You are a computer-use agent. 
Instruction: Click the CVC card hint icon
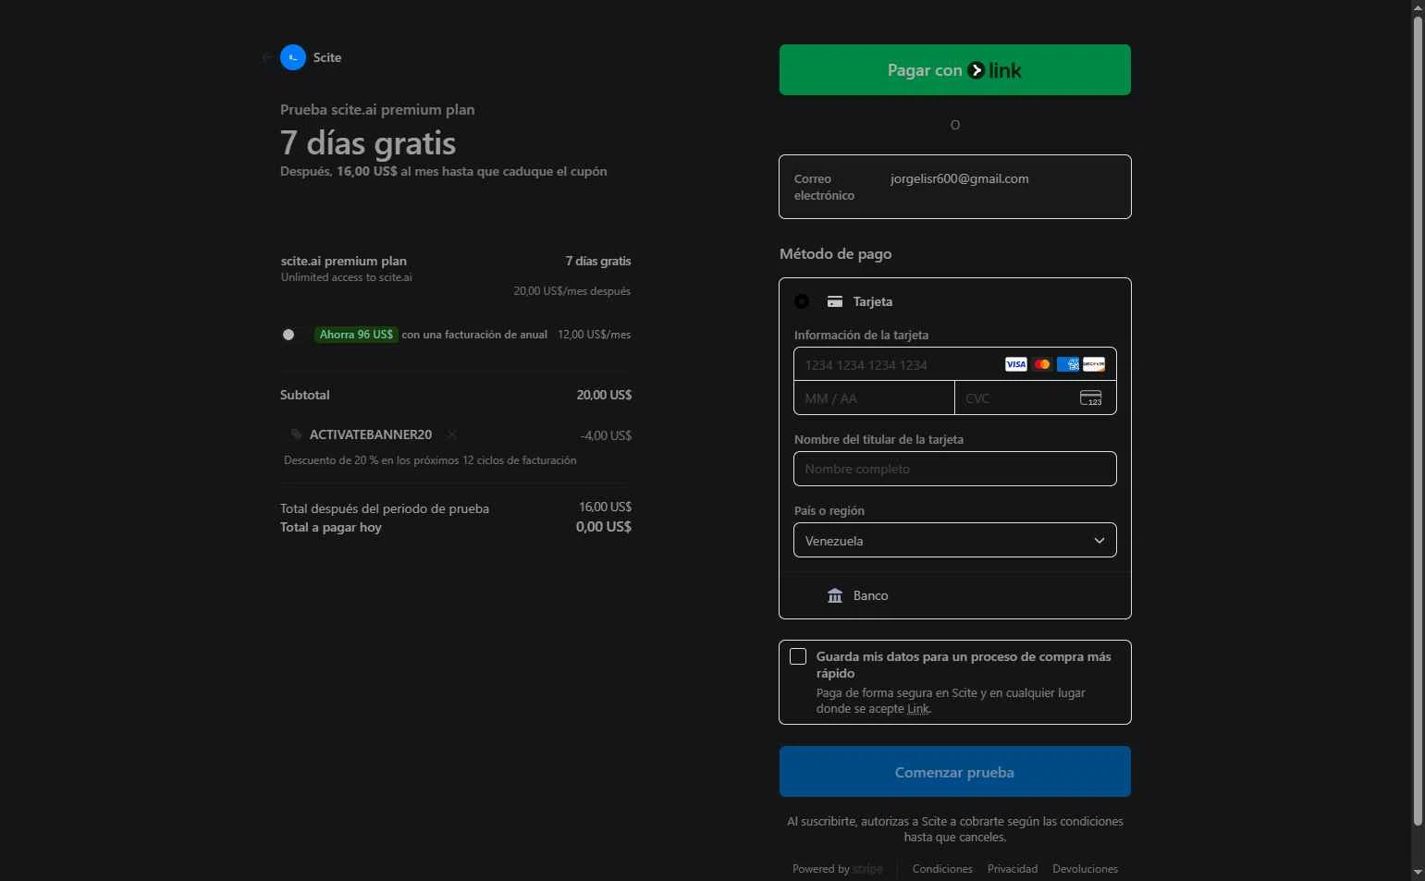[1091, 398]
